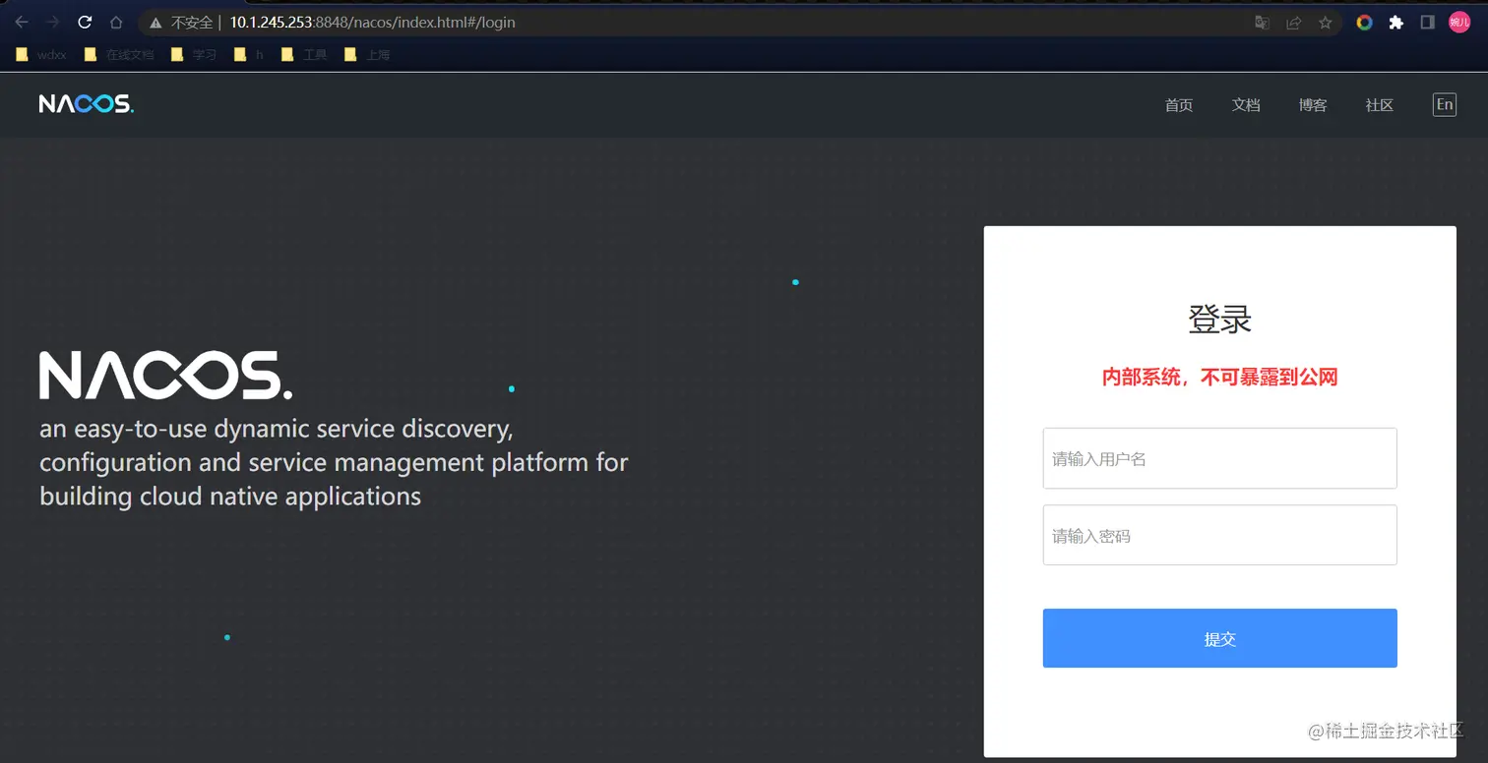Click the share page icon
Viewport: 1488px width, 763px height.
pos(1293,22)
